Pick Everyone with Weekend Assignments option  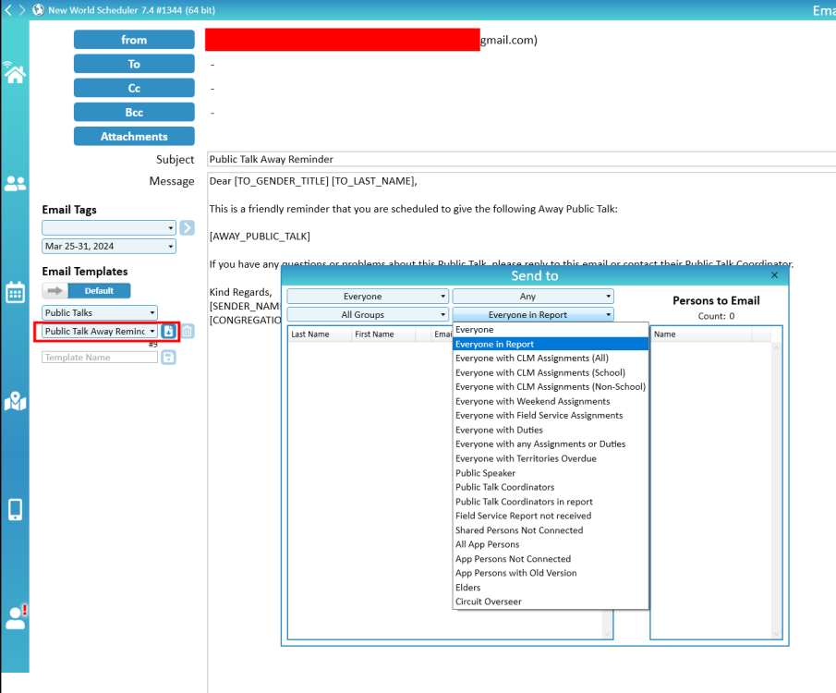coord(532,402)
